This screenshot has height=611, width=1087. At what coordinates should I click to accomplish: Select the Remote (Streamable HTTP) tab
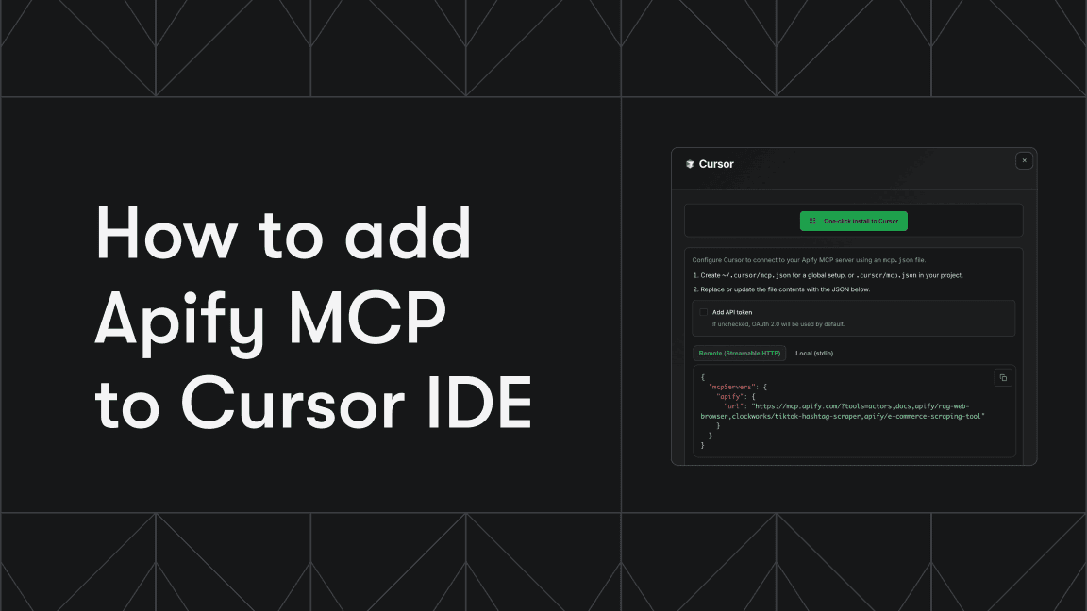tap(741, 352)
